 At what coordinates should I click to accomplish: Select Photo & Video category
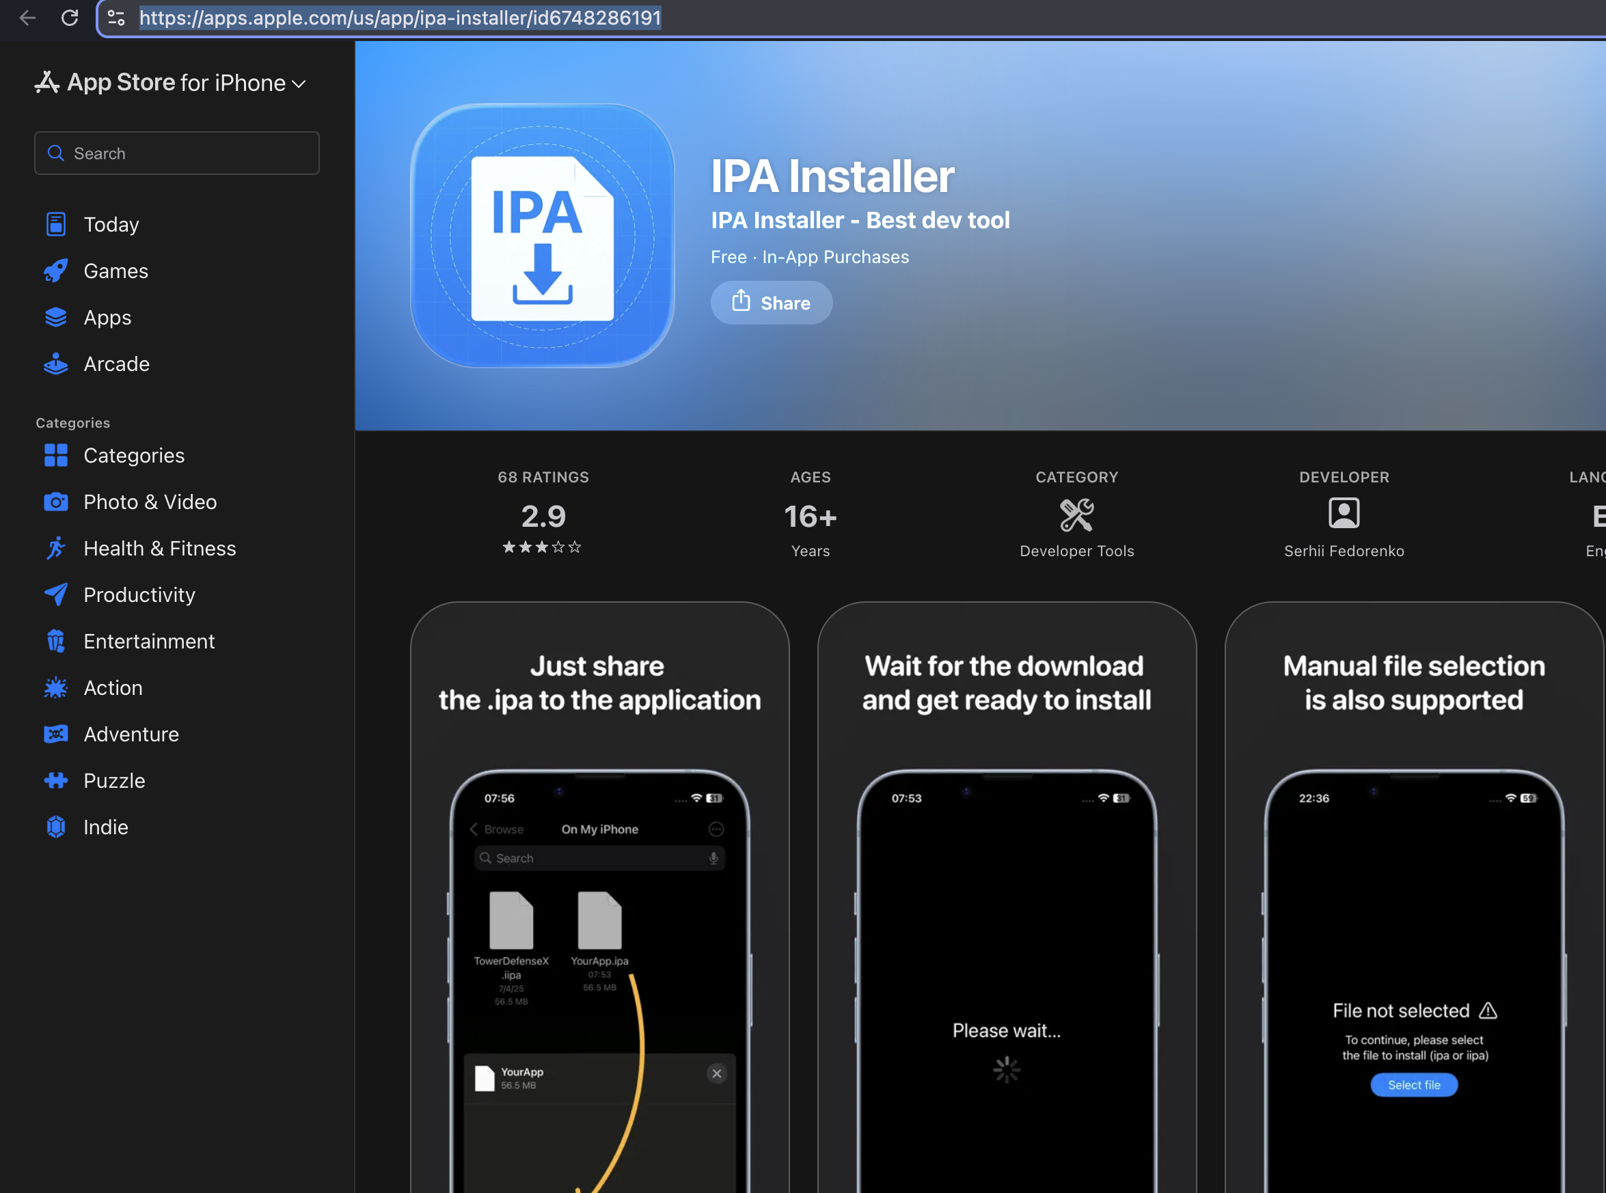(x=150, y=502)
